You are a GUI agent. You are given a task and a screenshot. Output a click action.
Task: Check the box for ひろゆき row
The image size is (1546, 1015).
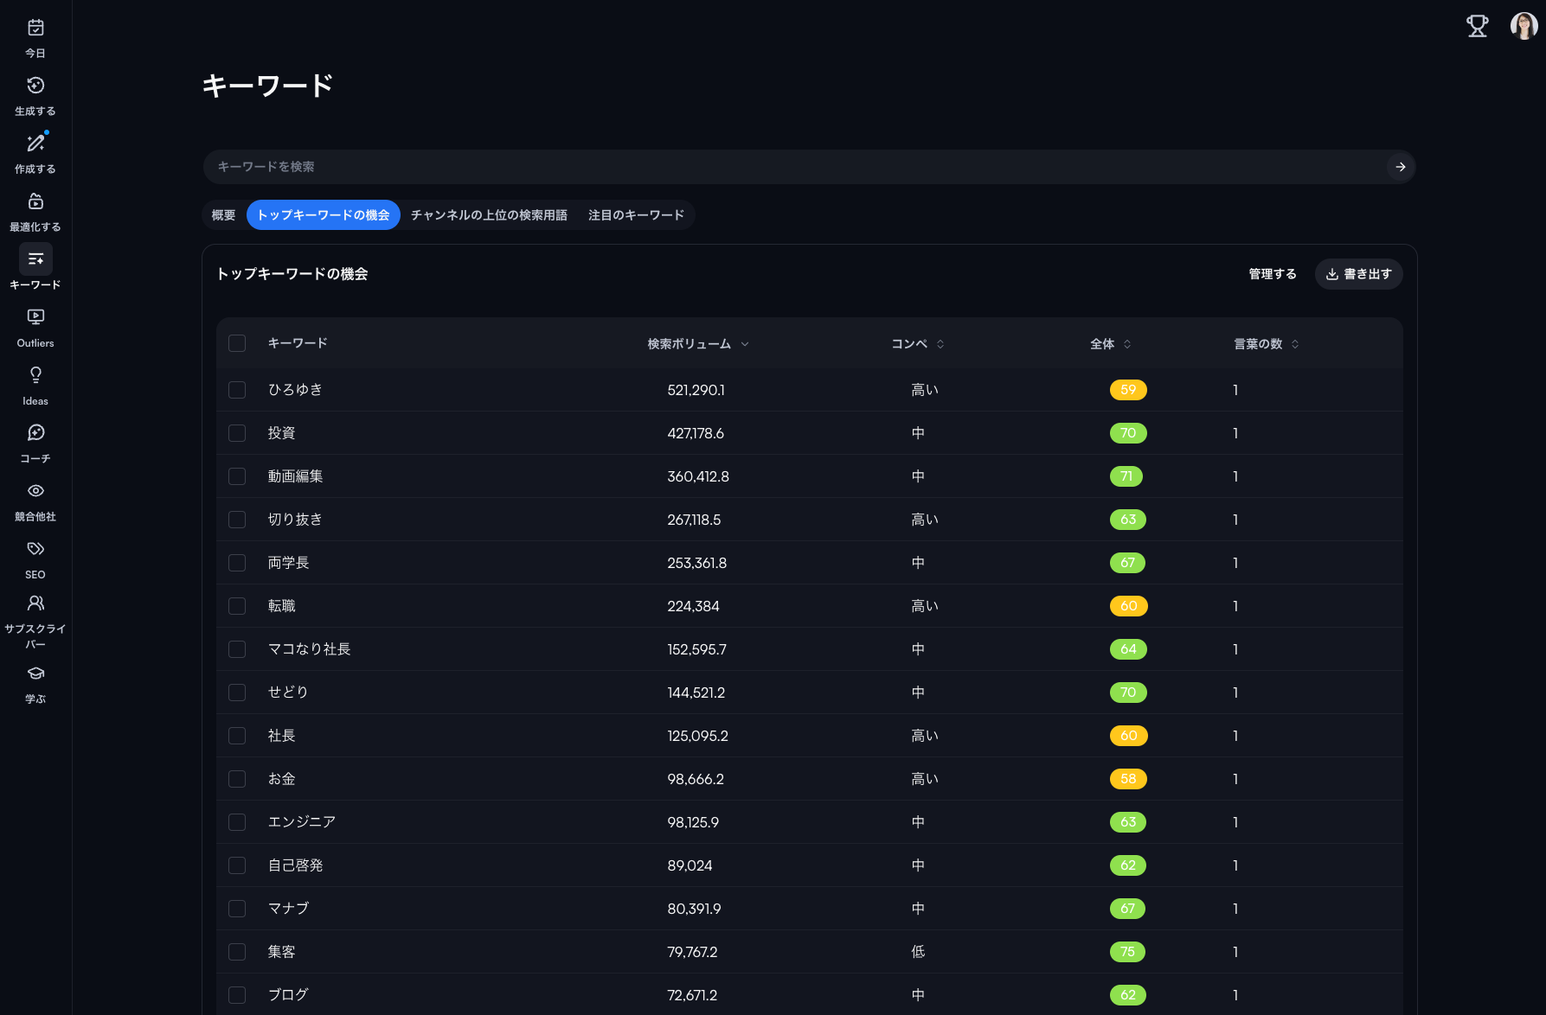click(x=237, y=390)
